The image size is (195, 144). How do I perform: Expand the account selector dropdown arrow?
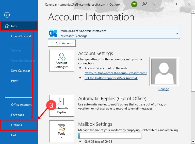tap(177, 33)
